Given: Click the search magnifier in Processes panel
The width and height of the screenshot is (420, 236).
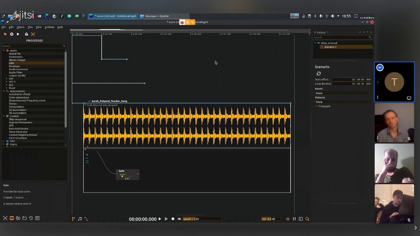Looking at the screenshot, I should (64, 46).
